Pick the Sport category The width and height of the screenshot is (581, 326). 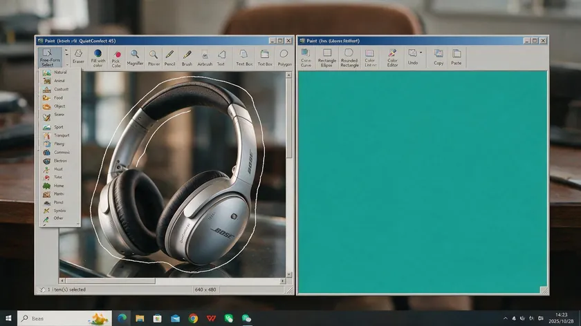[59, 127]
